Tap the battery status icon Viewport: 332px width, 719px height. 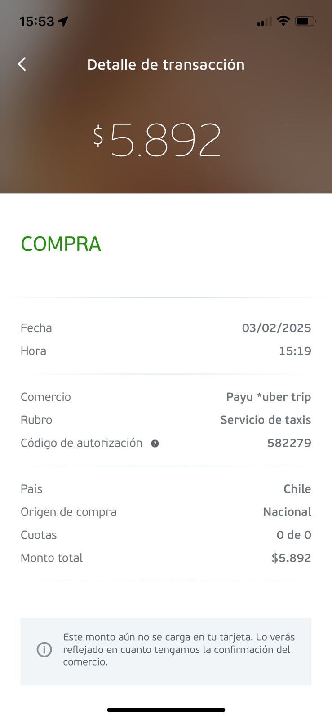pyautogui.click(x=305, y=21)
